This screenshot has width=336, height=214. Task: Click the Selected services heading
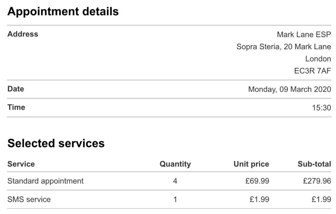tap(56, 143)
